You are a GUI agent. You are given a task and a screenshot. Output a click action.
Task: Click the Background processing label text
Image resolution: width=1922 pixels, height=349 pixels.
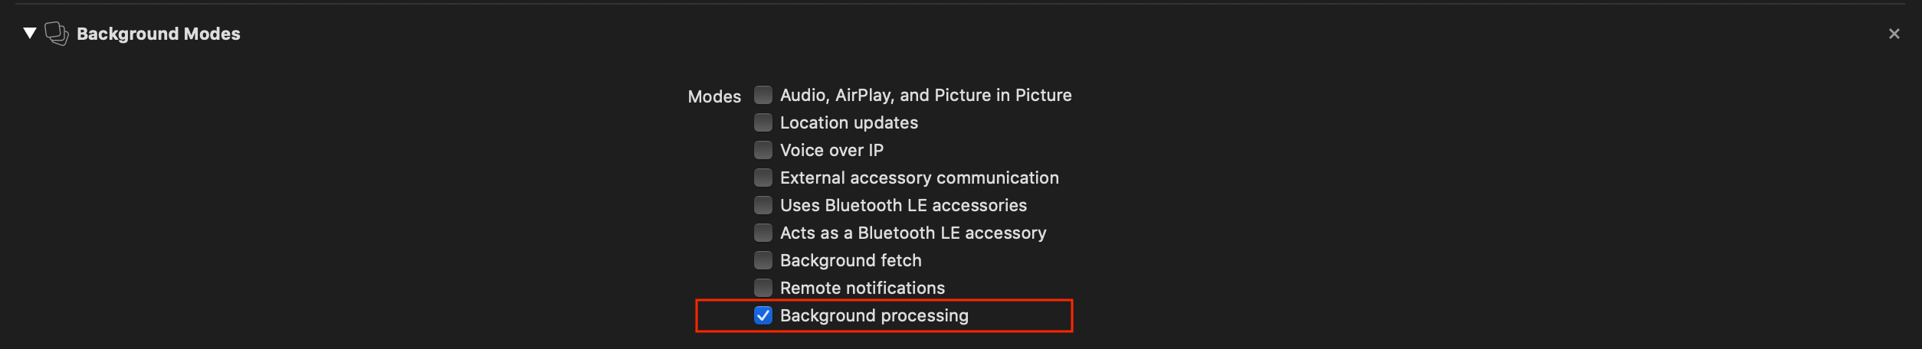point(874,315)
